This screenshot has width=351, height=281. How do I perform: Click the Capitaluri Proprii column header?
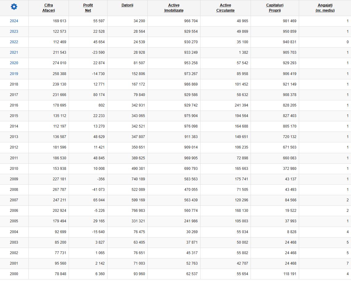275,8
